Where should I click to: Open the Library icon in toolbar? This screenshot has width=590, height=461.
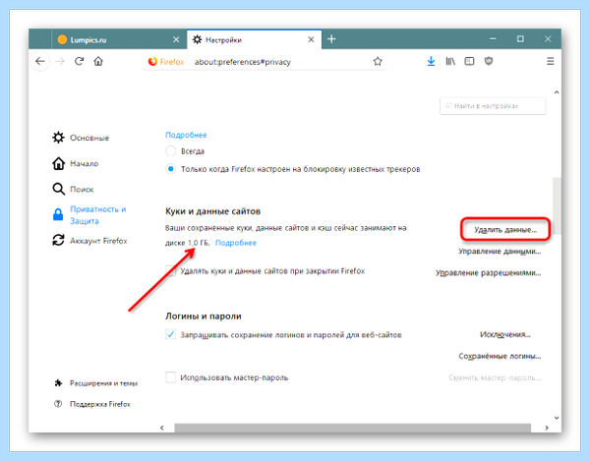450,61
